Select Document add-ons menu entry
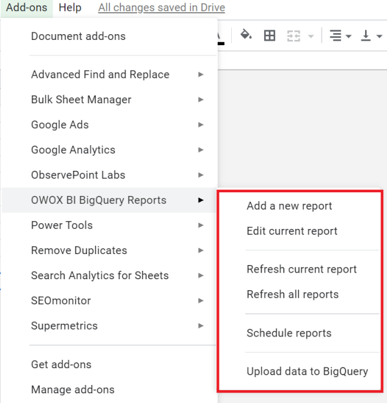387x403 pixels. click(109, 36)
